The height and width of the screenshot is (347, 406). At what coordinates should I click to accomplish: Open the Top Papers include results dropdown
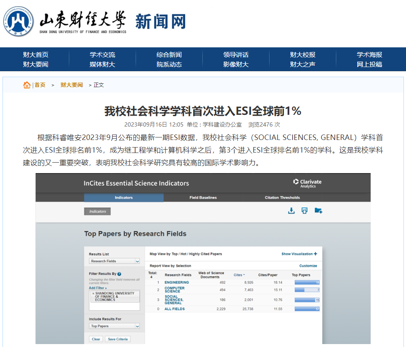point(114,326)
